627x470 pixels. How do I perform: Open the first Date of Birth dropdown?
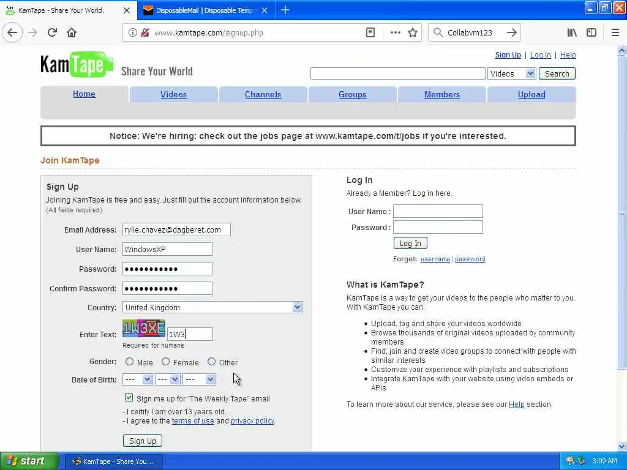(x=137, y=379)
